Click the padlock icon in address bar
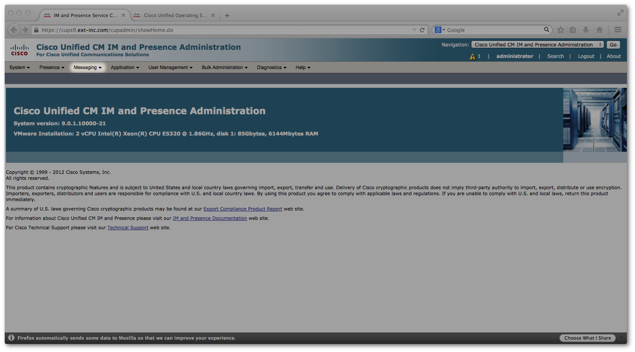 pos(36,30)
